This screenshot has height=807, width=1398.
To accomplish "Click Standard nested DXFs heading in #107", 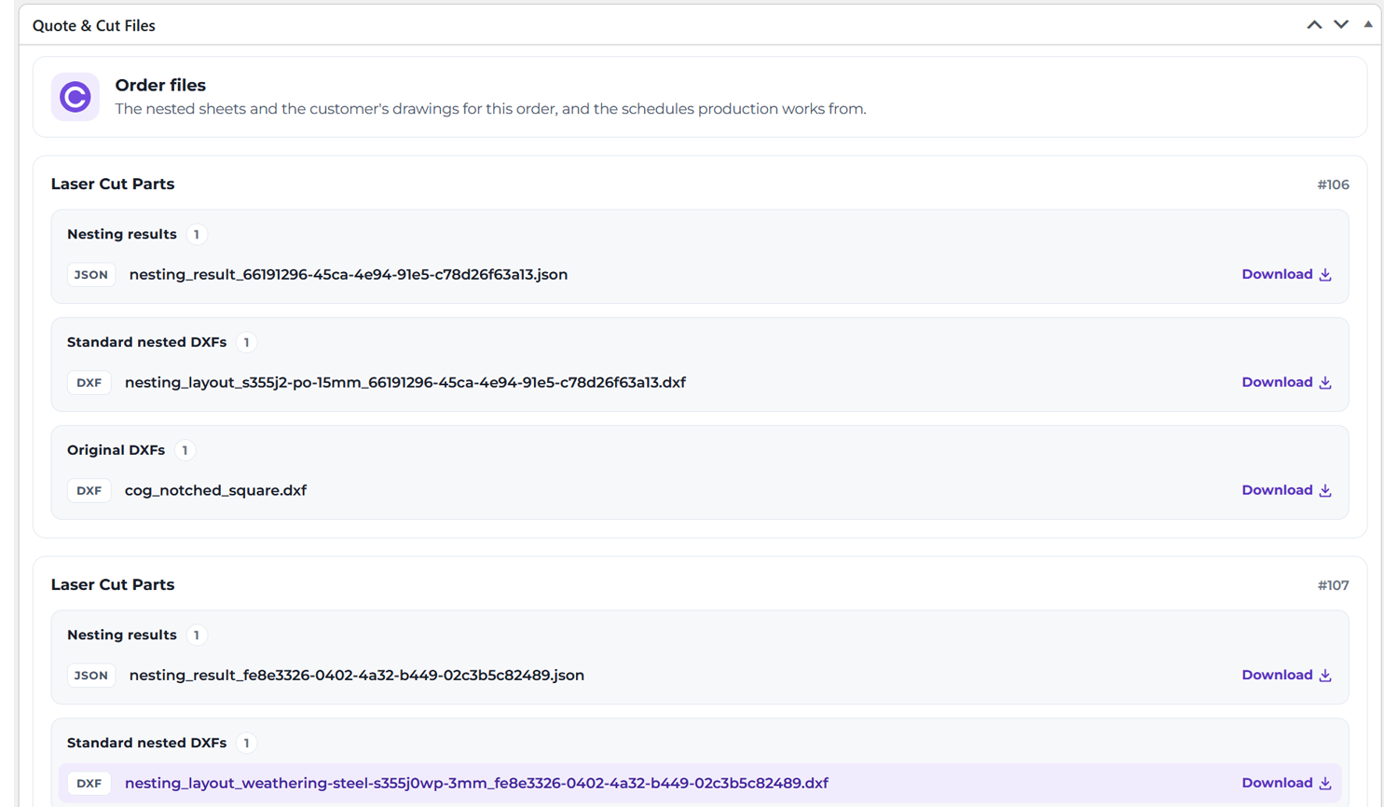I will 147,744.
